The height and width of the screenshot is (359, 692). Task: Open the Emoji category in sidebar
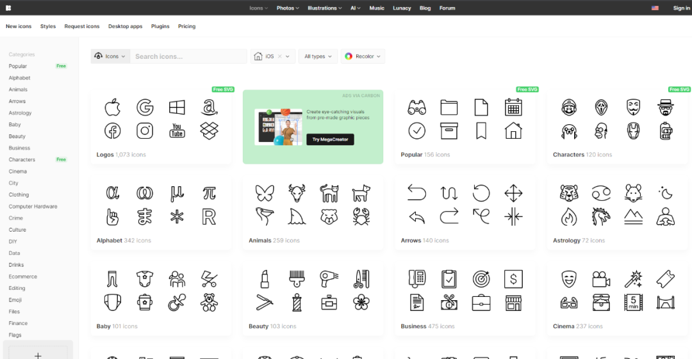[x=15, y=300]
